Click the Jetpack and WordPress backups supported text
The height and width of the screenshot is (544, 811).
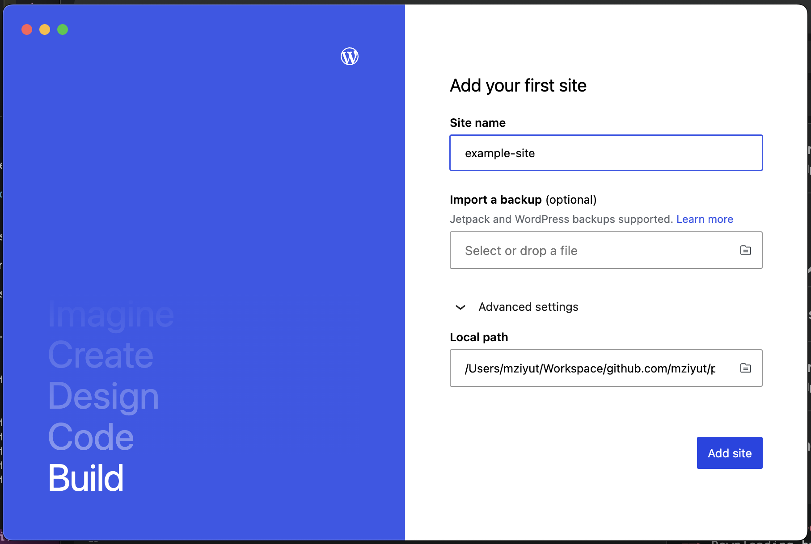[562, 219]
